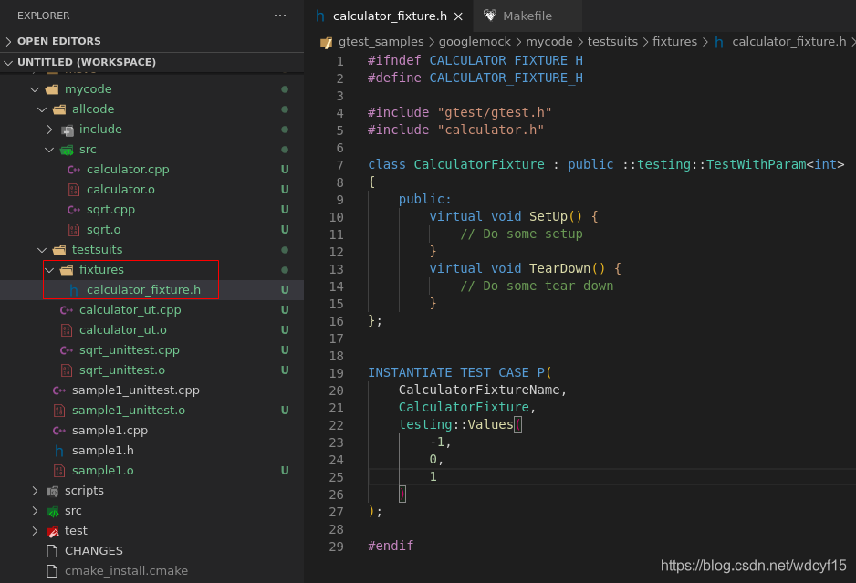
Task: Click the CHANGES file icon
Action: pyautogui.click(x=52, y=551)
